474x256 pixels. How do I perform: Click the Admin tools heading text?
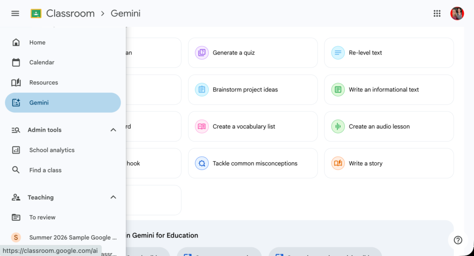pyautogui.click(x=44, y=130)
